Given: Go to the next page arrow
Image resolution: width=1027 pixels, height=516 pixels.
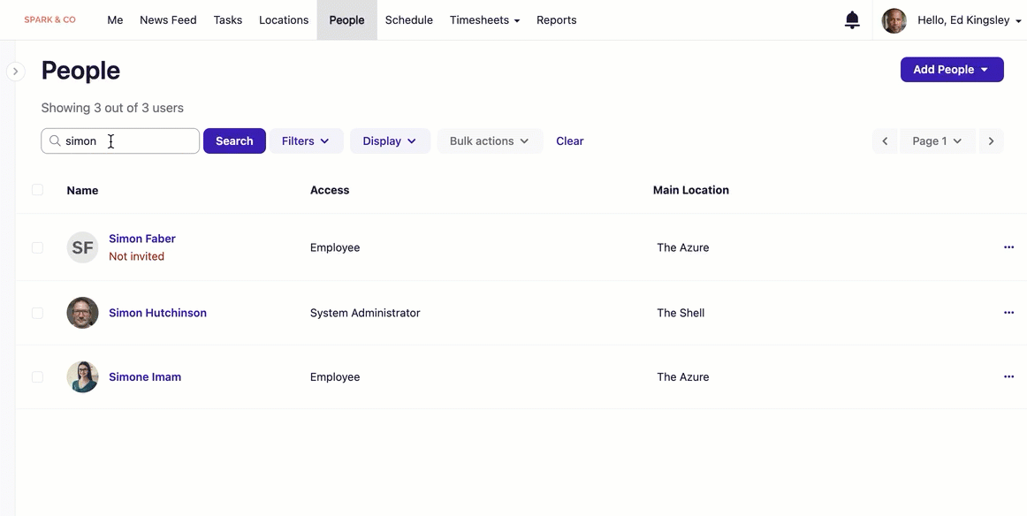Looking at the screenshot, I should 991,141.
